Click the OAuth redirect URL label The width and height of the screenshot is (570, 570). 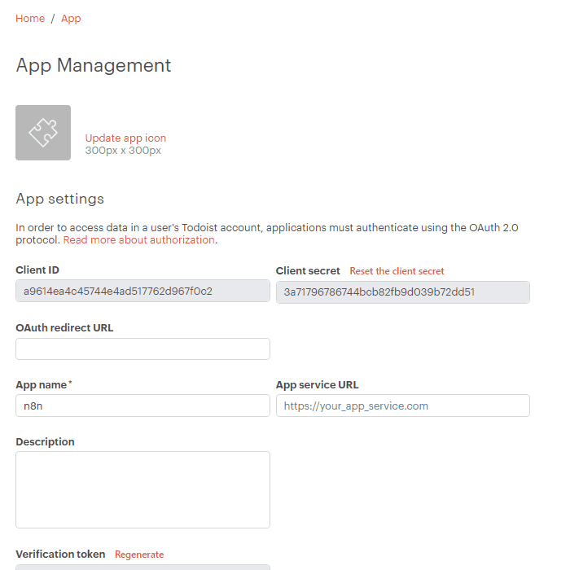click(64, 328)
